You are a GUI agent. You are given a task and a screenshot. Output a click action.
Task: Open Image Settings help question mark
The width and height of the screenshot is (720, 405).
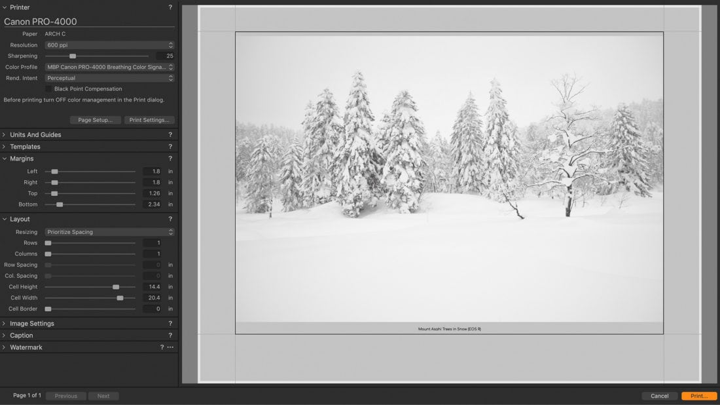point(170,324)
